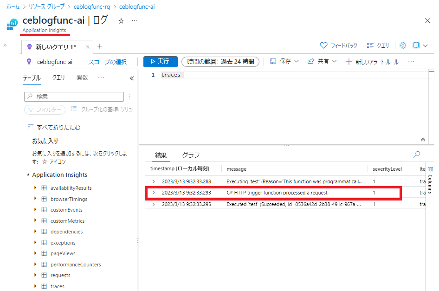The image size is (439, 291).
Task: Change グループ化の基準 grouping option
Action: pos(101,109)
